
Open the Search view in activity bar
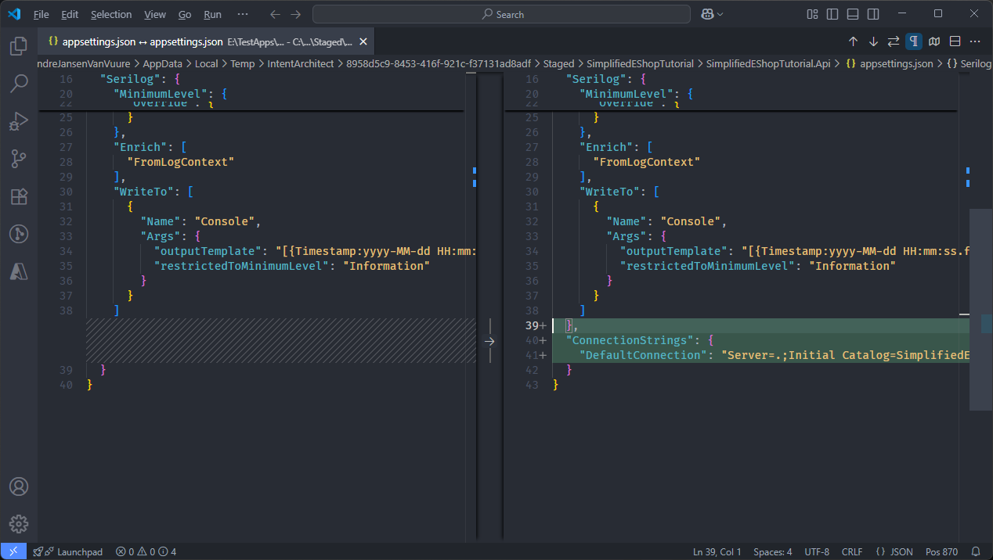tap(19, 84)
